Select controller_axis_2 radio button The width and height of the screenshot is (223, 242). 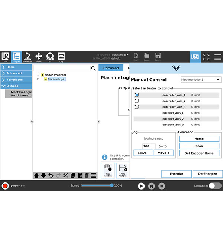point(137,101)
